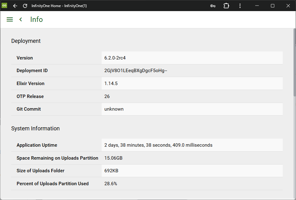Open the password key icon

click(x=213, y=6)
